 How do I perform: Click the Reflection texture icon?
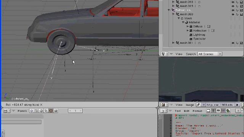pyautogui.click(x=191, y=30)
